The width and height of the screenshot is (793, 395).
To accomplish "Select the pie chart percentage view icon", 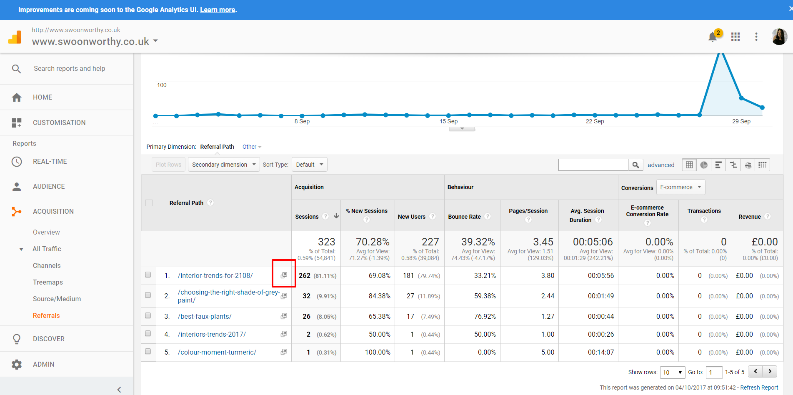I will point(704,165).
